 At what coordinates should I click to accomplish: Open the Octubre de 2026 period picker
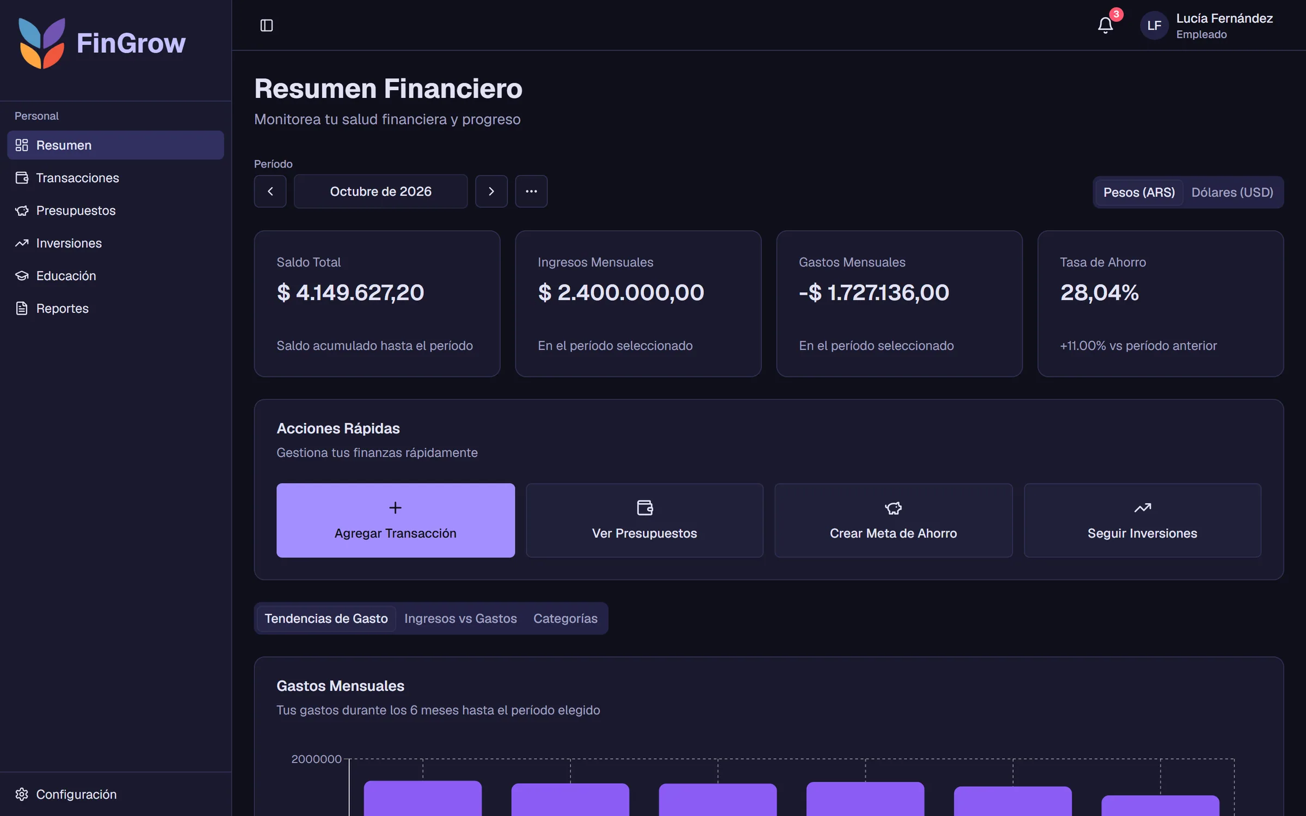coord(381,191)
